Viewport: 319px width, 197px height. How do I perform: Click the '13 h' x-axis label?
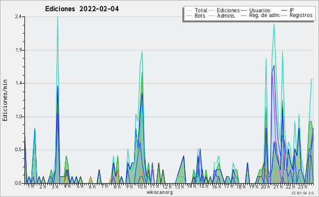(x=179, y=186)
